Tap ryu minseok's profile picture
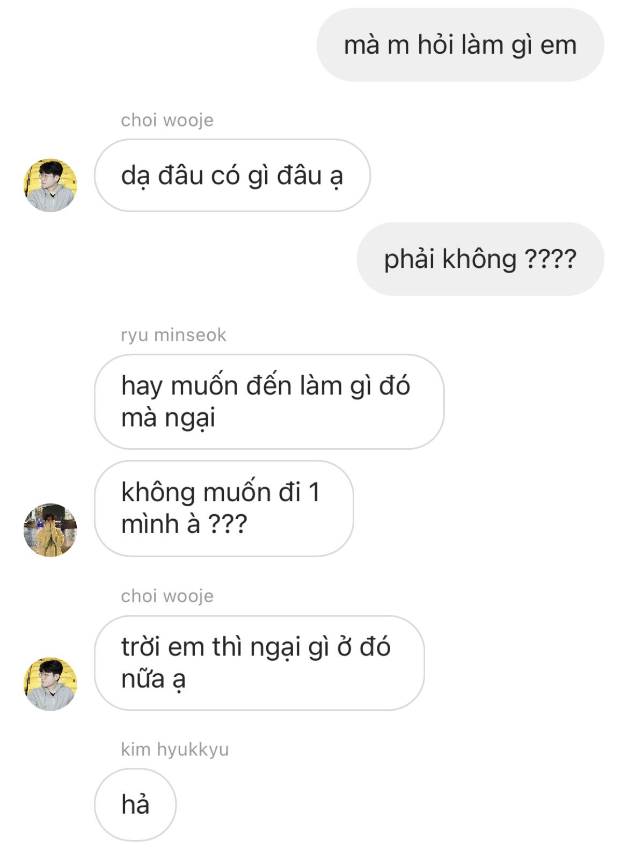628x847 pixels. [x=50, y=530]
